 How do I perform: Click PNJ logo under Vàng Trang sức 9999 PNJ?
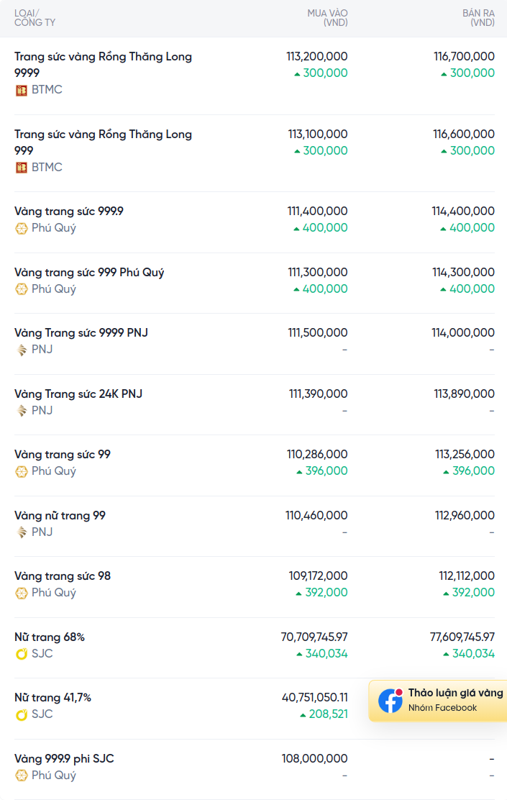click(22, 350)
